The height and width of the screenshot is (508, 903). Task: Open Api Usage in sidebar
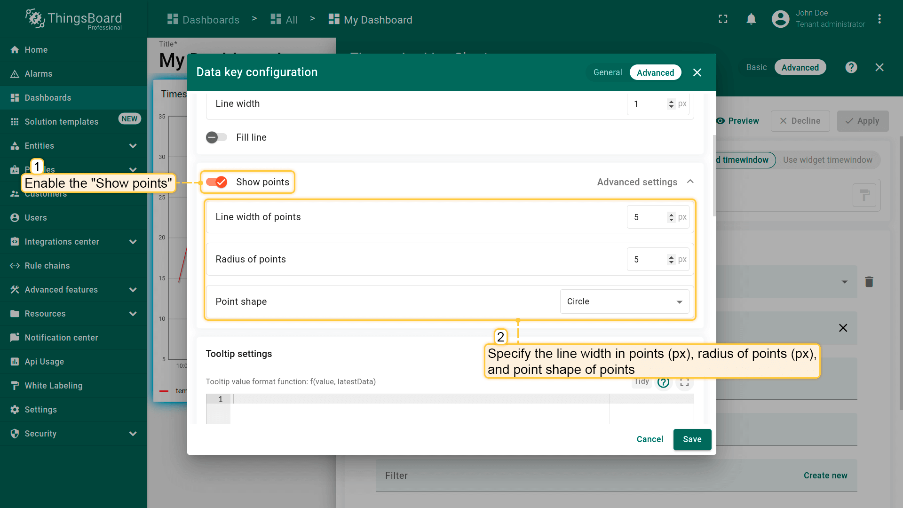click(44, 362)
